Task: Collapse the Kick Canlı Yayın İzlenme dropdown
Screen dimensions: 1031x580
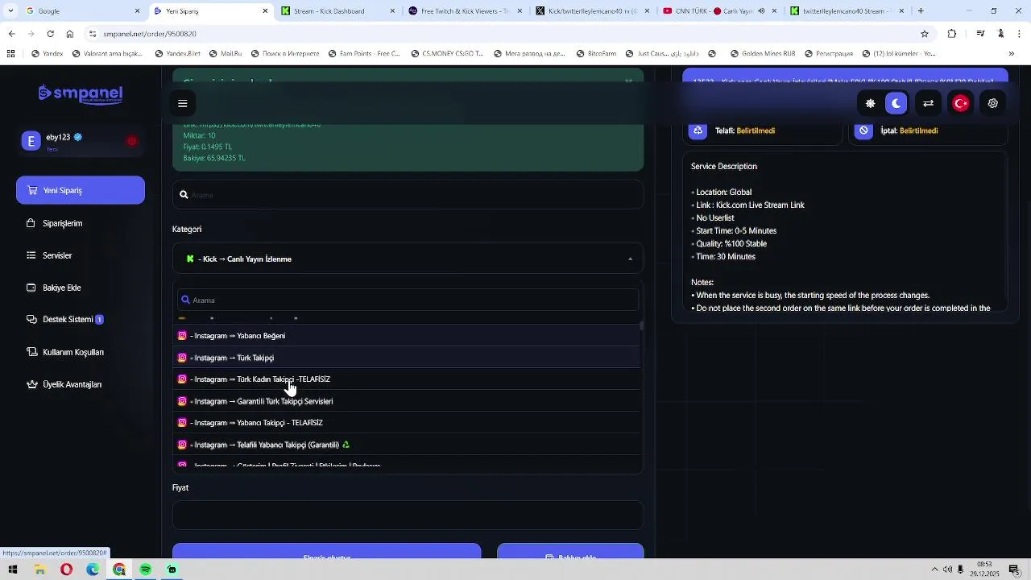Action: pyautogui.click(x=408, y=259)
